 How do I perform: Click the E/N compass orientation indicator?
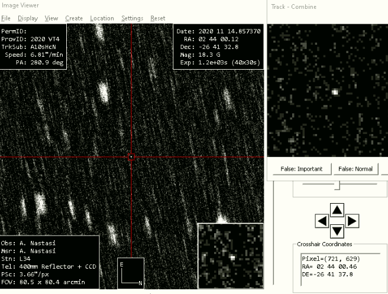point(131,273)
